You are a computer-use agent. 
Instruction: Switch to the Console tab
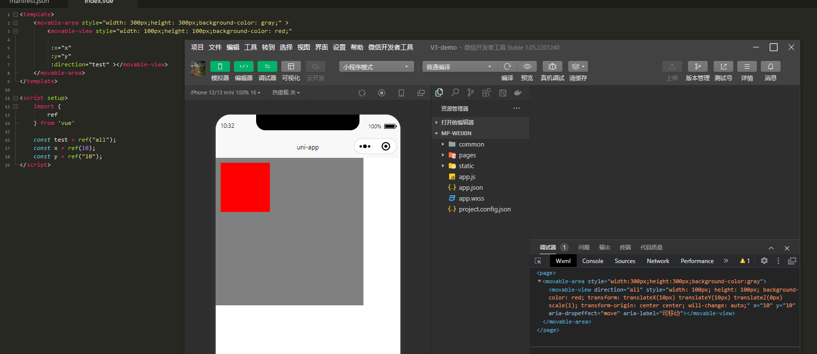click(x=592, y=261)
